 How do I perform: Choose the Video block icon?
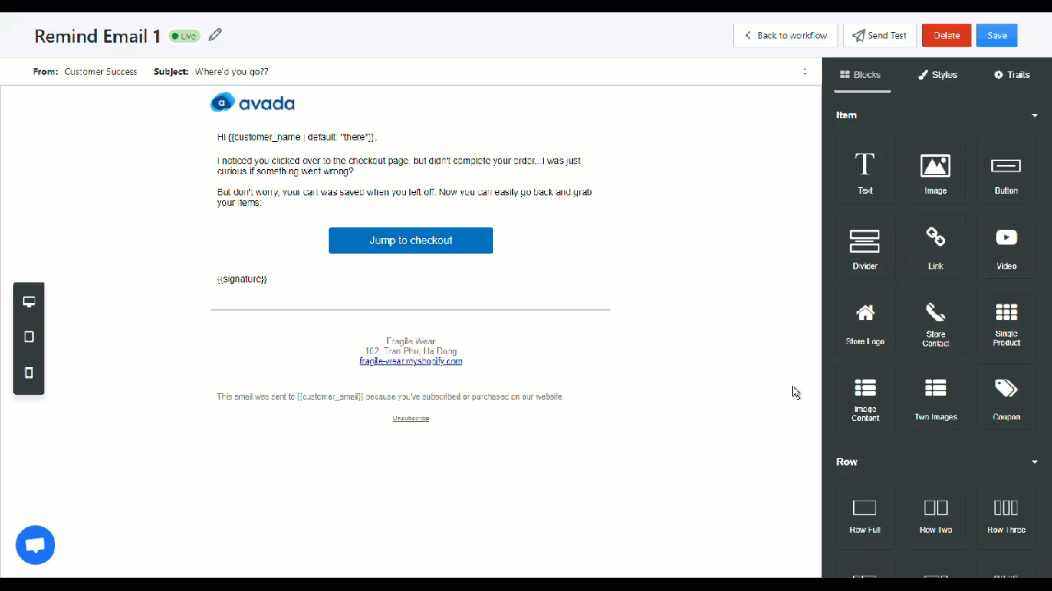click(x=1006, y=238)
